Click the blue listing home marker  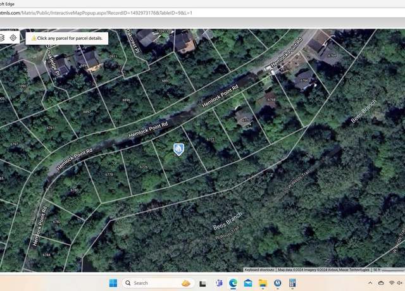coord(178,150)
